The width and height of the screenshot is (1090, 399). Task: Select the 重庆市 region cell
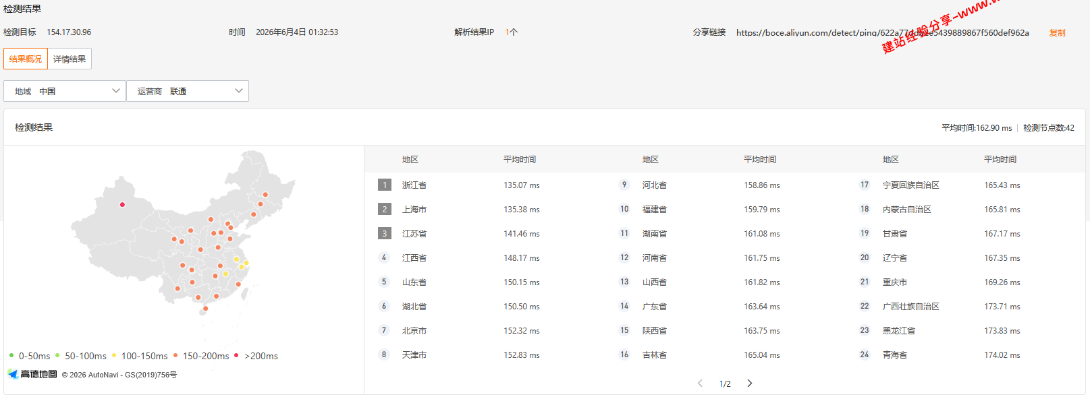point(895,282)
